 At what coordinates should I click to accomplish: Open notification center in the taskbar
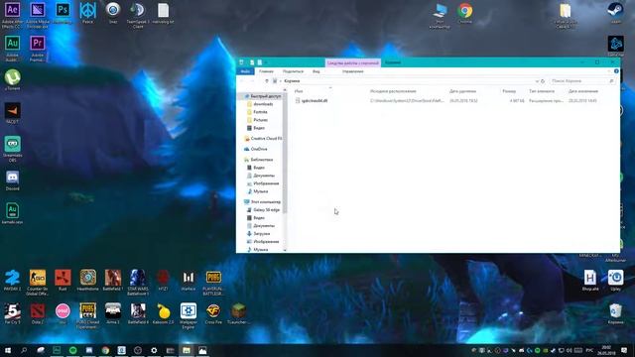(x=624, y=350)
